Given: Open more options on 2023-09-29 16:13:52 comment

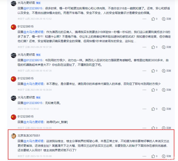Looking at the screenshot, I should pyautogui.click(x=144, y=19).
